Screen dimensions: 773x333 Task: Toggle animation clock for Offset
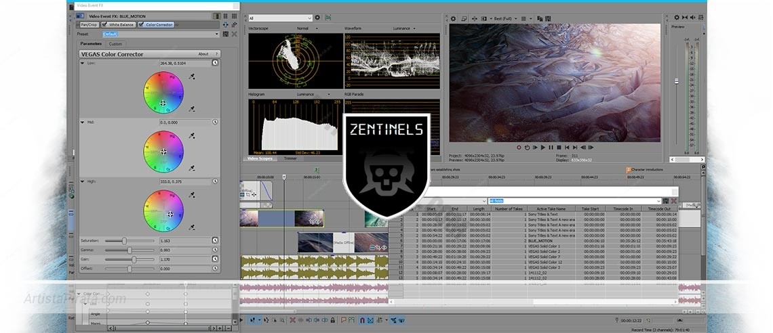[x=215, y=269]
